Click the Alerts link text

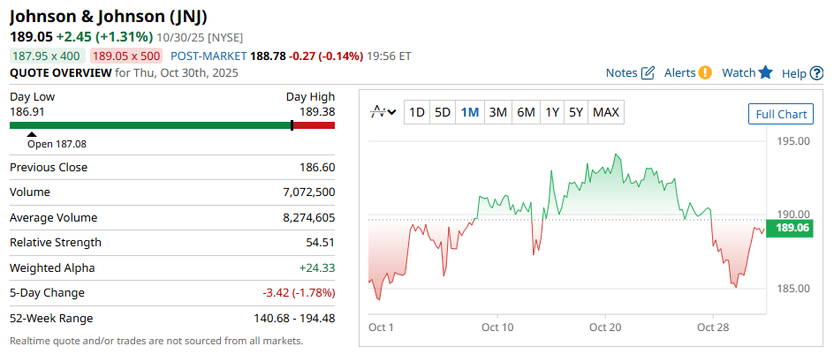tap(679, 73)
